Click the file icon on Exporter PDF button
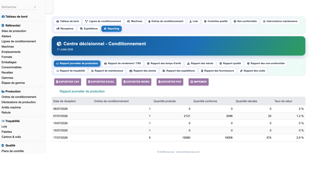 pyautogui.click(x=159, y=82)
